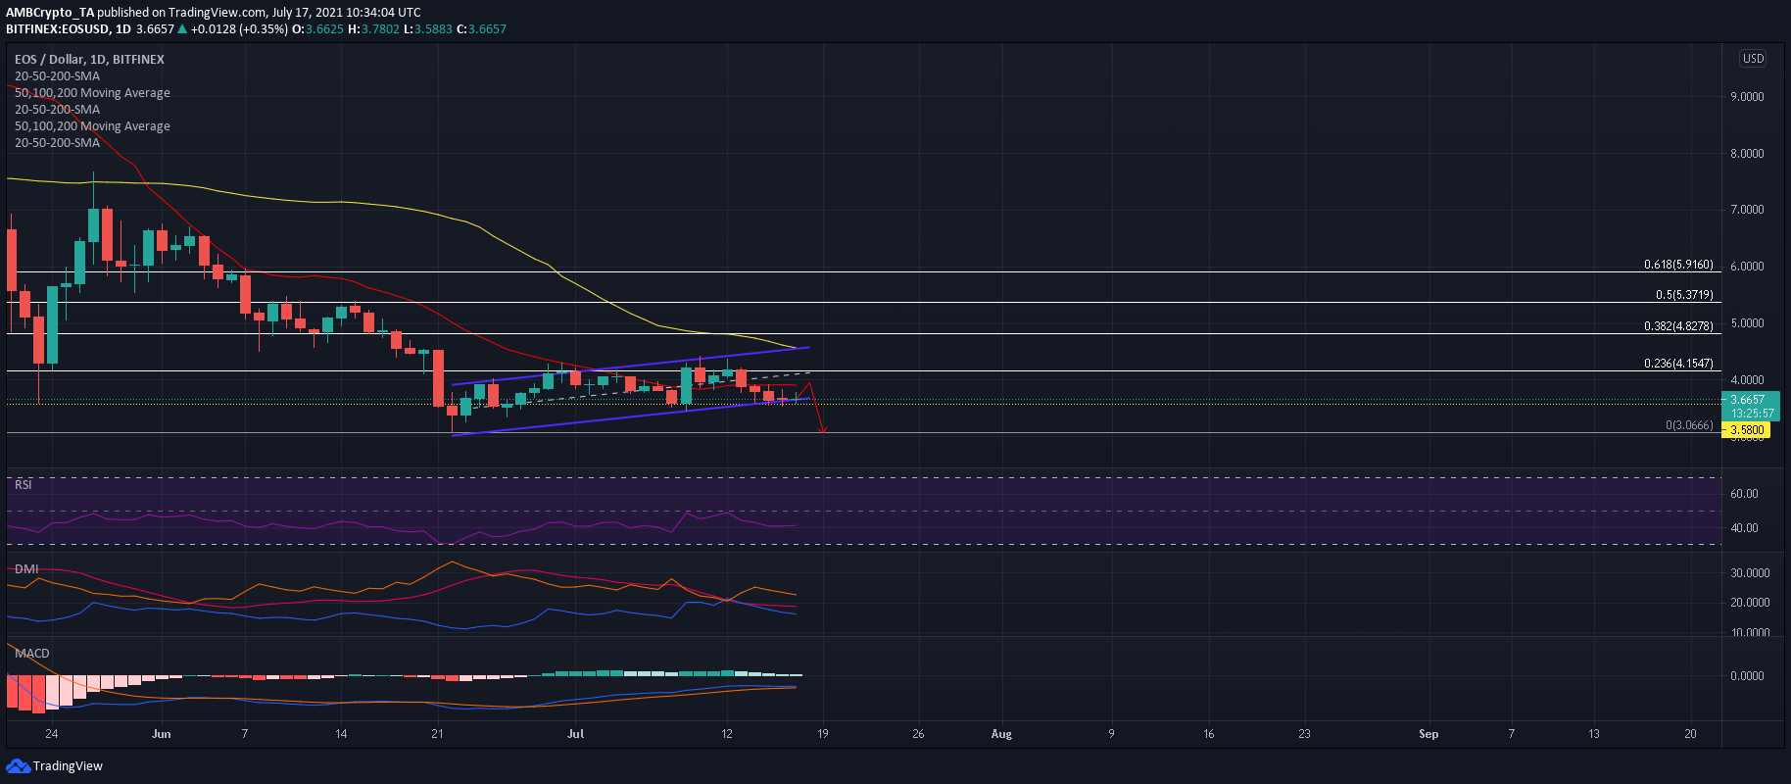Click the RSI 60.00 scale value
This screenshot has height=784, width=1791.
(1744, 494)
